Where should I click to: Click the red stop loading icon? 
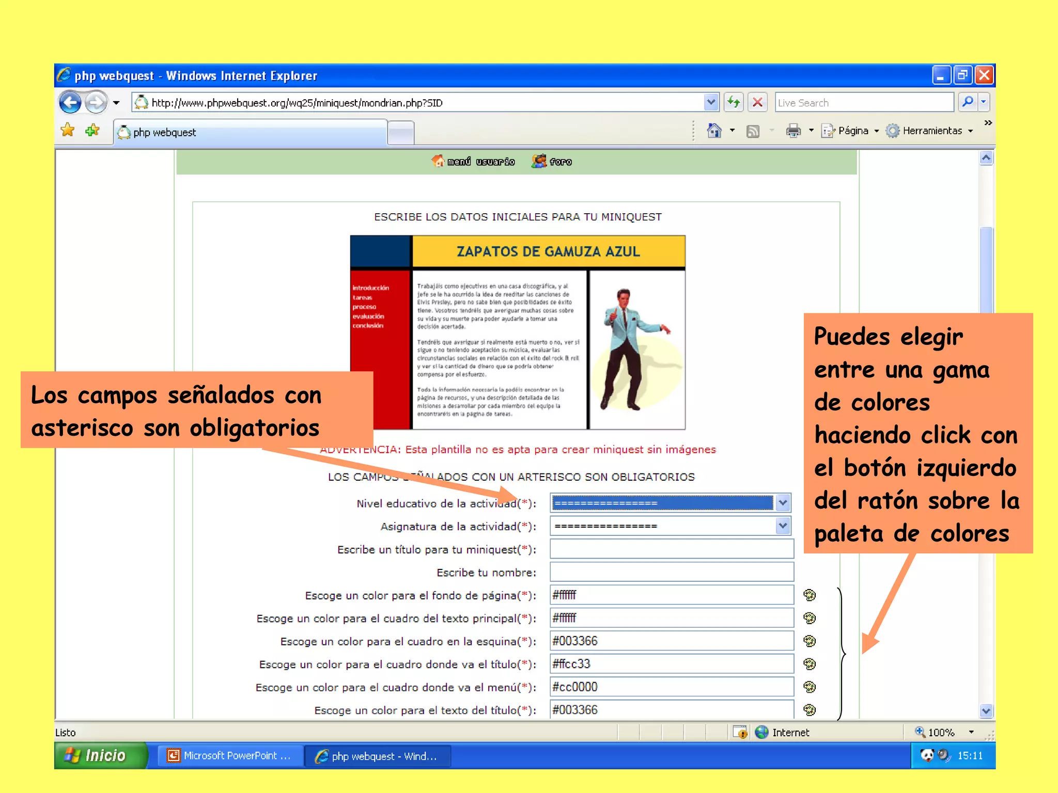pyautogui.click(x=757, y=102)
